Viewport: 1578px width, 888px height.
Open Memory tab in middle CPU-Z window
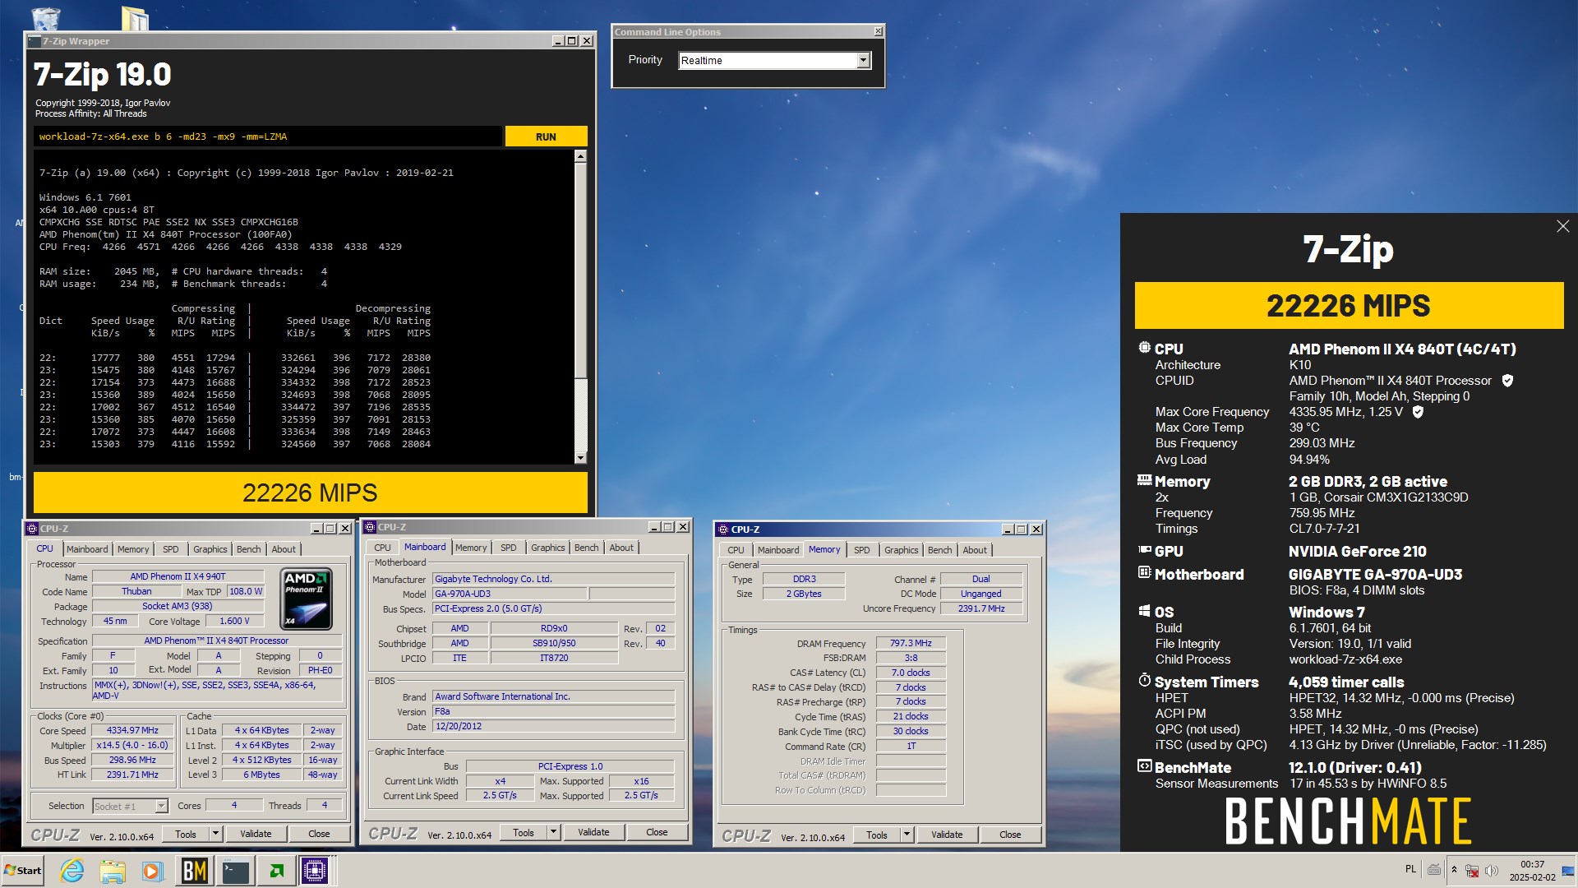tap(471, 548)
